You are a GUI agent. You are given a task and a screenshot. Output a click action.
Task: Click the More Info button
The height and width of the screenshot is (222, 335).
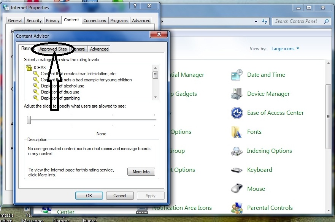click(141, 172)
